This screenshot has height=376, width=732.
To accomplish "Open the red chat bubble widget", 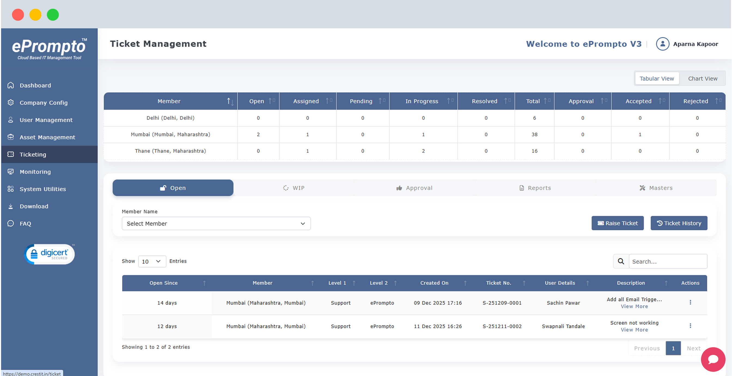I will click(713, 359).
